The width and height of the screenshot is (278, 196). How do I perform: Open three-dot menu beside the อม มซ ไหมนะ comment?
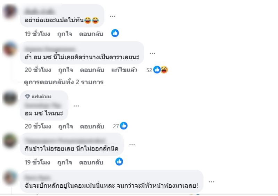(x=76, y=106)
